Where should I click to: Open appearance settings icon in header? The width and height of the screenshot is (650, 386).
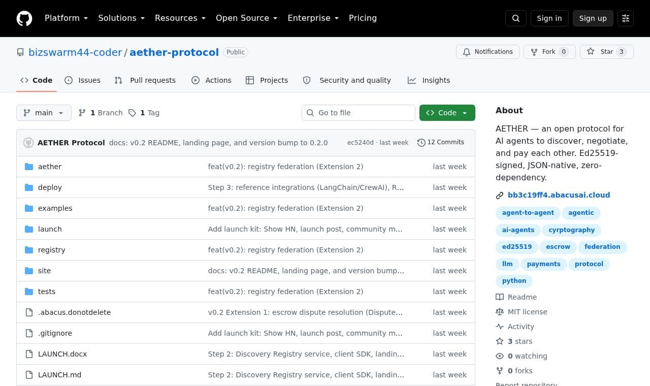pos(626,18)
